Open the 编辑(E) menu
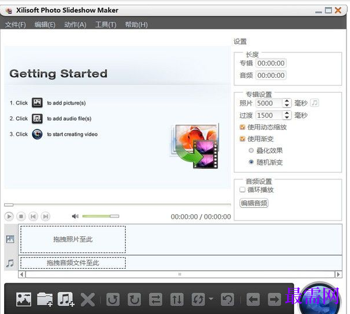Screen dimensions: 350x314 click(45, 24)
